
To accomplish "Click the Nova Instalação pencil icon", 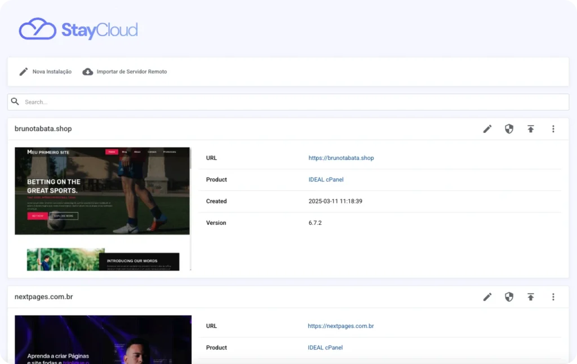I will [x=24, y=72].
